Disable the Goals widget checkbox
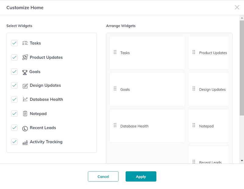The width and height of the screenshot is (244, 189). point(14,72)
